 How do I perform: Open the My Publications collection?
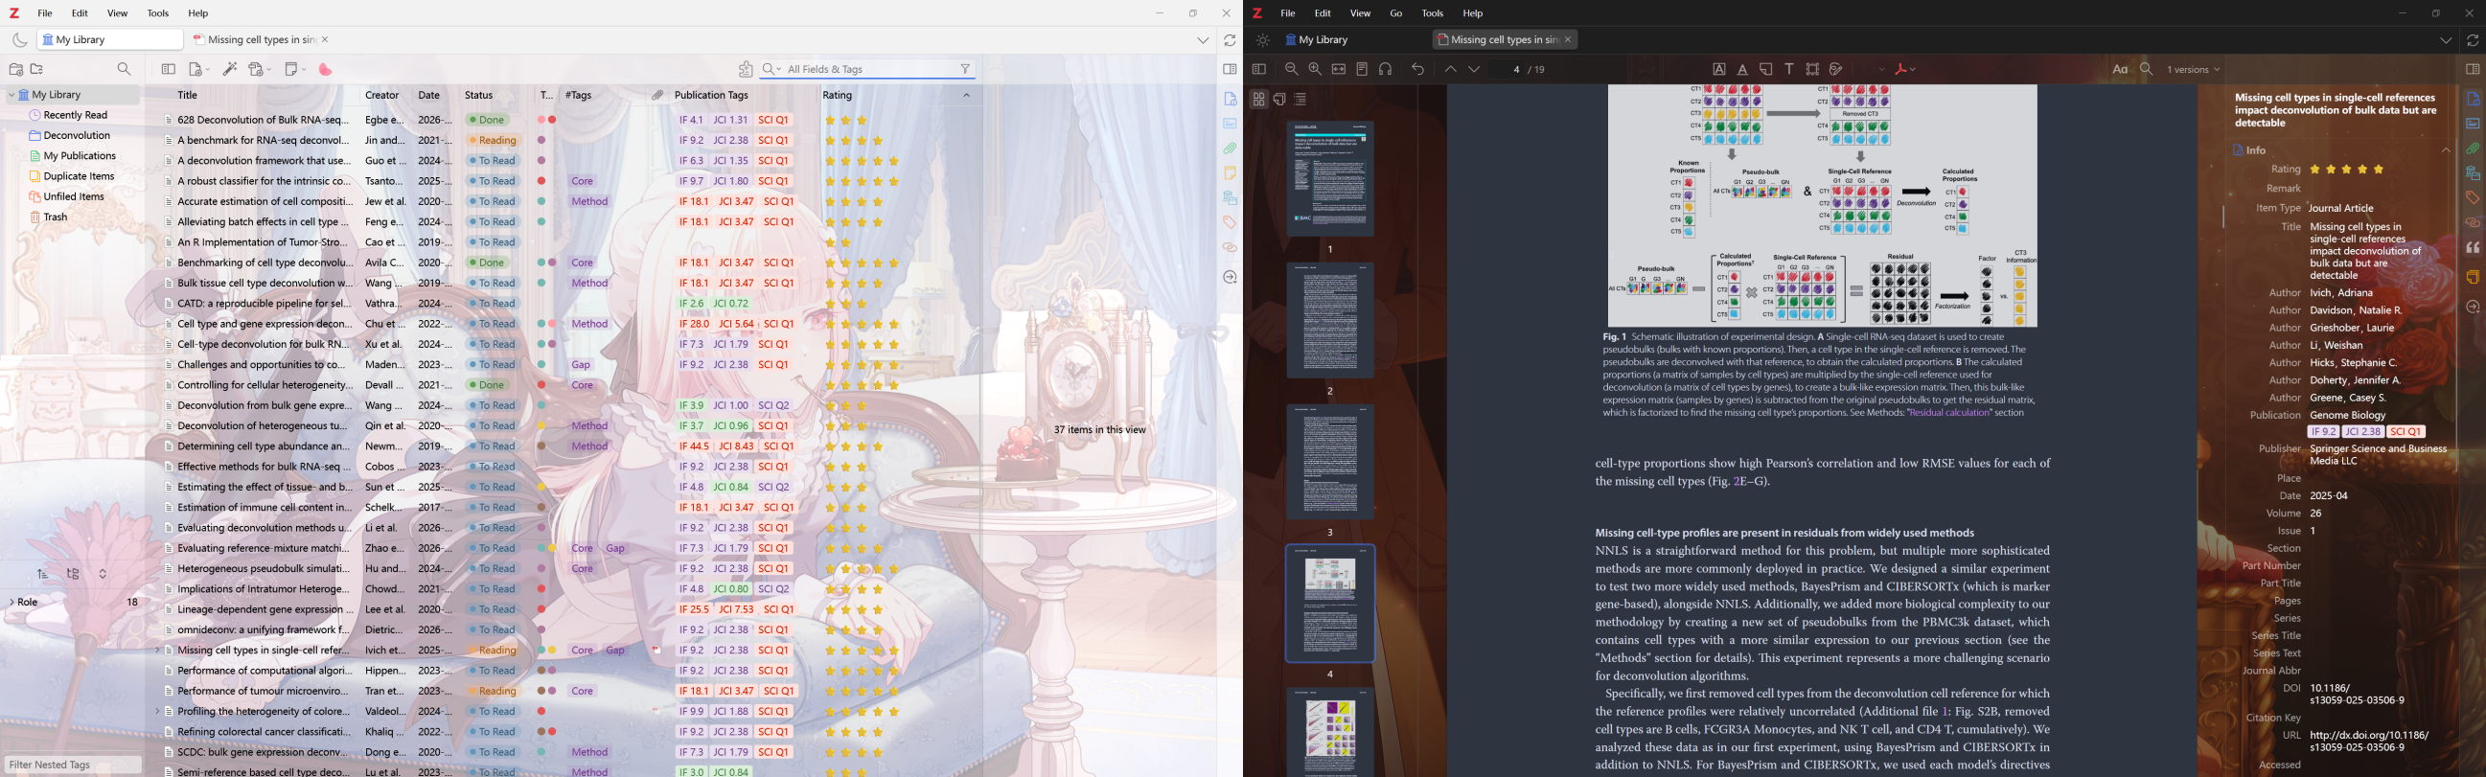(x=81, y=156)
